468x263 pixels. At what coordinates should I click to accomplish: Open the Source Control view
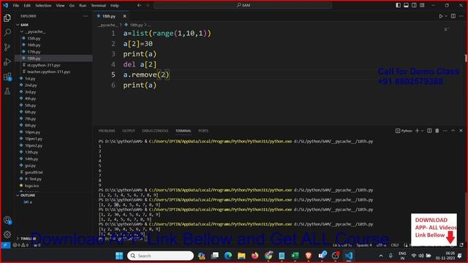click(7, 47)
